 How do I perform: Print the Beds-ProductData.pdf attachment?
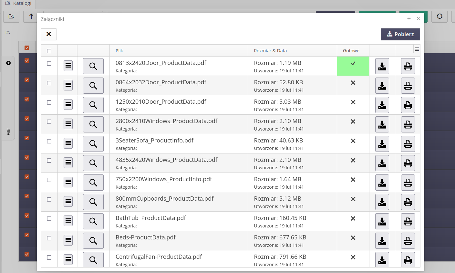coord(408,241)
